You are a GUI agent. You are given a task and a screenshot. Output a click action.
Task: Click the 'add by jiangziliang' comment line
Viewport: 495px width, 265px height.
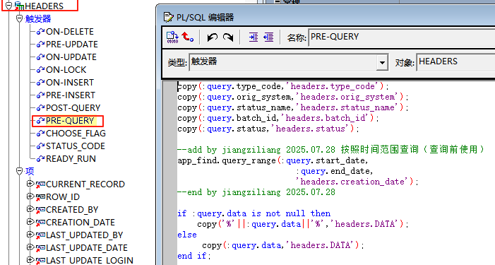pos(330,149)
